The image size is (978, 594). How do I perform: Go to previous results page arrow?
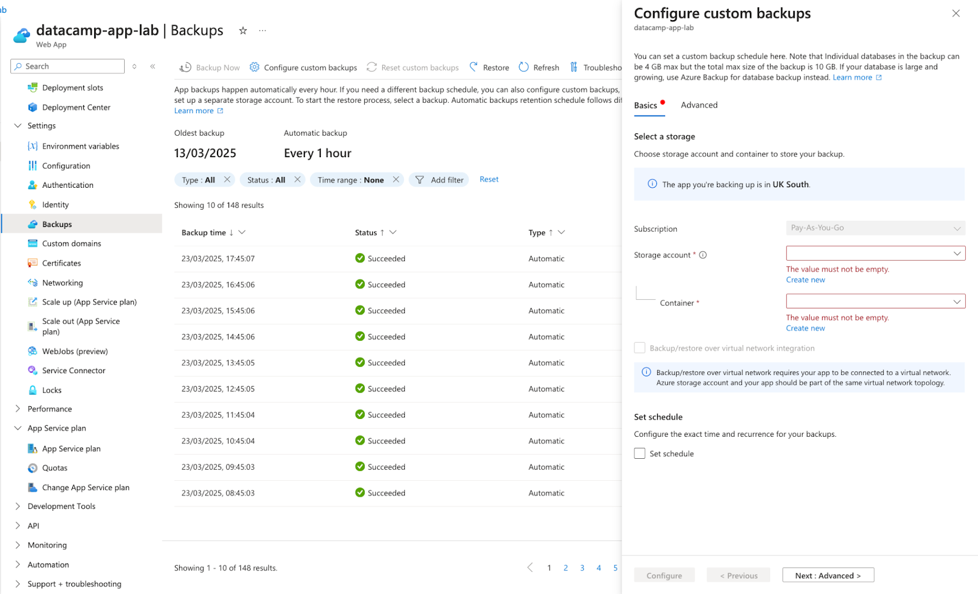530,568
